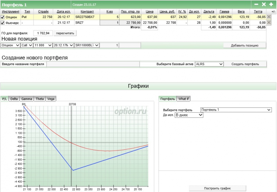
Task: Toggle the Фьючерс row checkbox
Action: coord(3,23)
